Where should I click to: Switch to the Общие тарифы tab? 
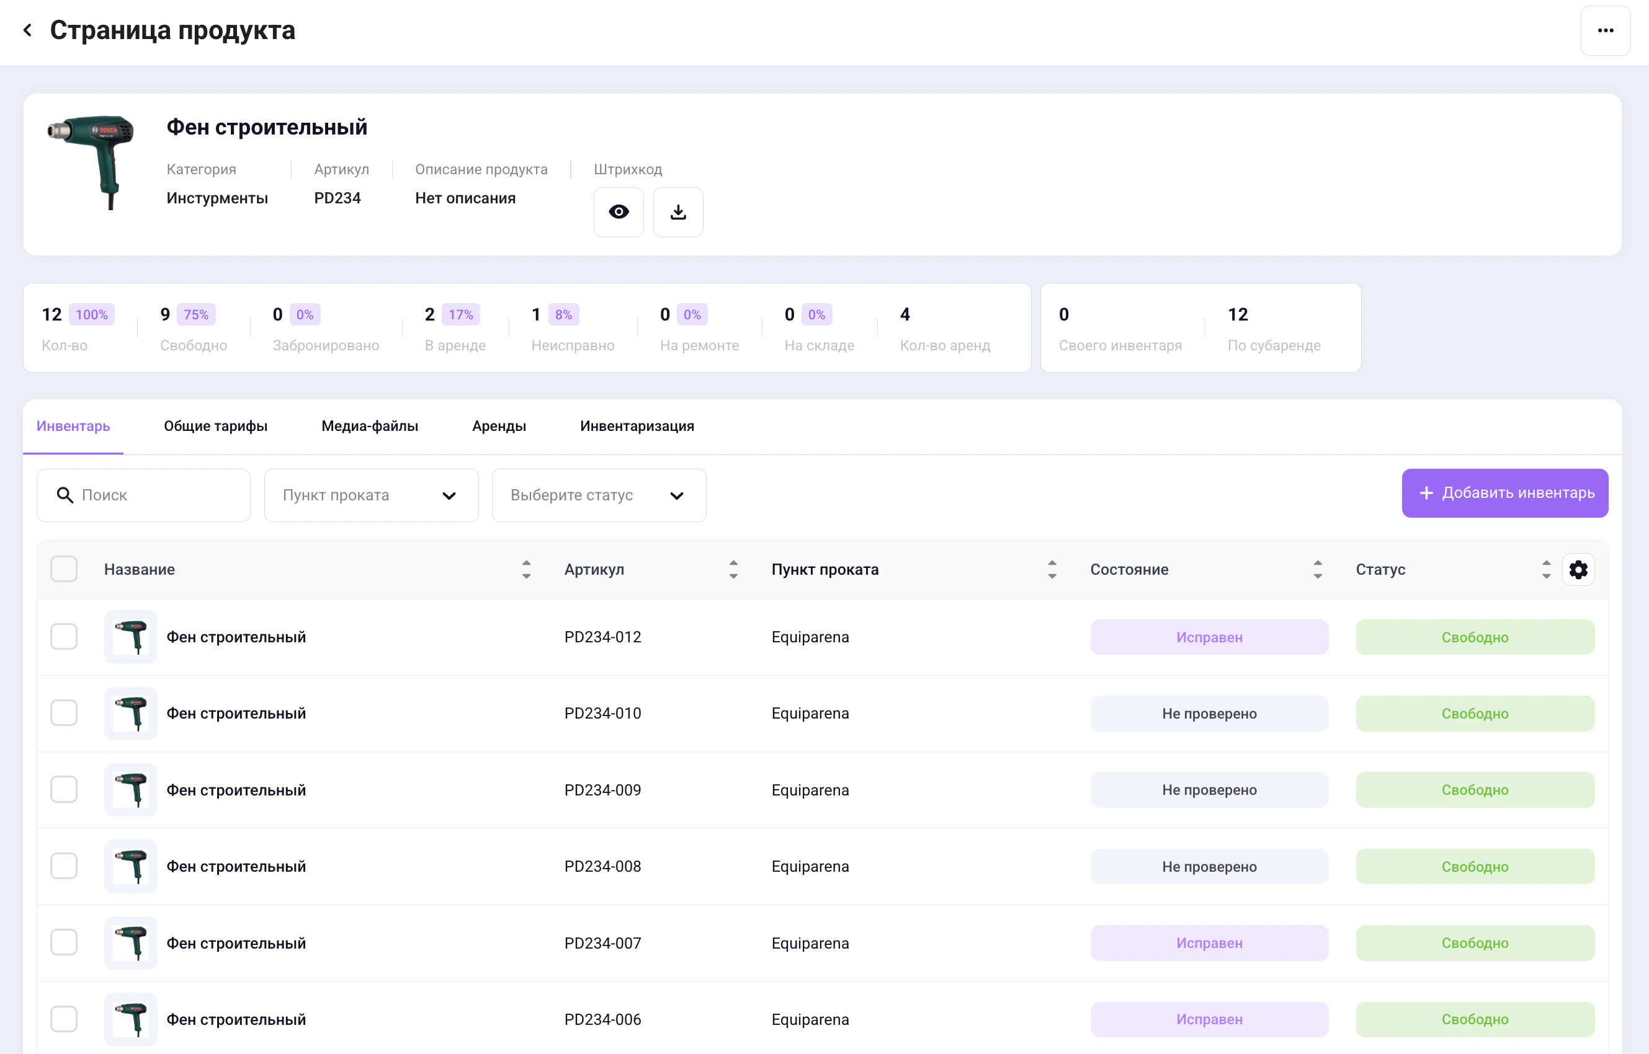tap(215, 426)
